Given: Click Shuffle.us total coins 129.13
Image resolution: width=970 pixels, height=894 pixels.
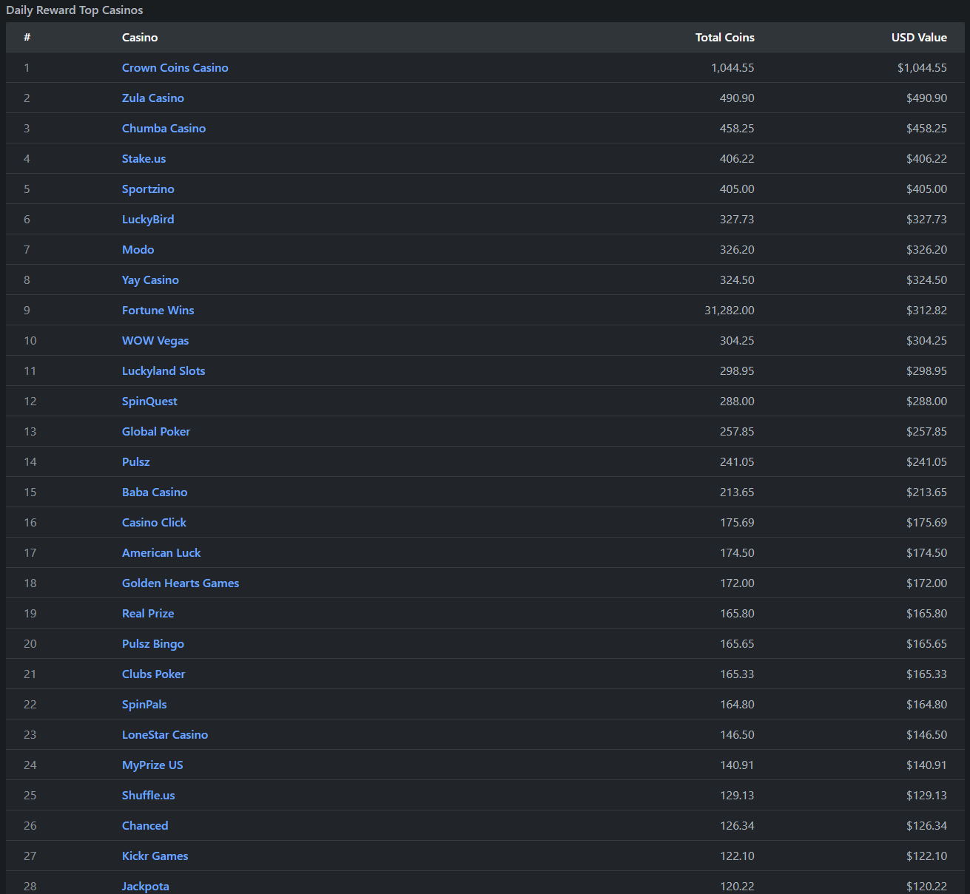Looking at the screenshot, I should point(737,795).
